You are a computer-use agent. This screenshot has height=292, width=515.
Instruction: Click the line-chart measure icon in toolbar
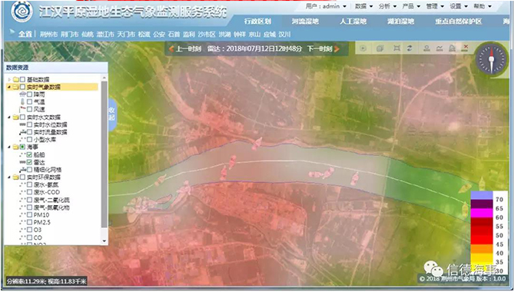coord(440,48)
